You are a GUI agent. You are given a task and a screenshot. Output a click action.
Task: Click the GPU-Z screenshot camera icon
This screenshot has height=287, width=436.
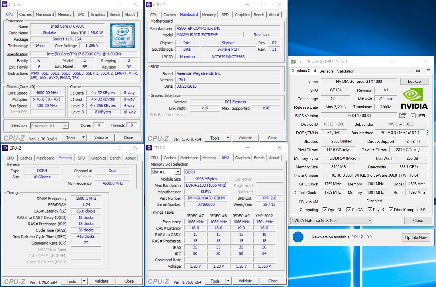click(418, 71)
